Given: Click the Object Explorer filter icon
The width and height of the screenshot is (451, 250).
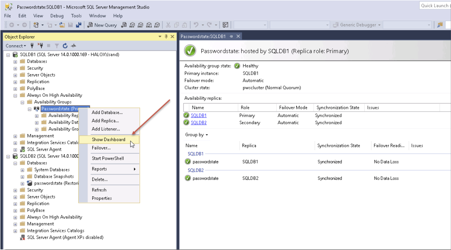Looking at the screenshot, I should pos(57,46).
